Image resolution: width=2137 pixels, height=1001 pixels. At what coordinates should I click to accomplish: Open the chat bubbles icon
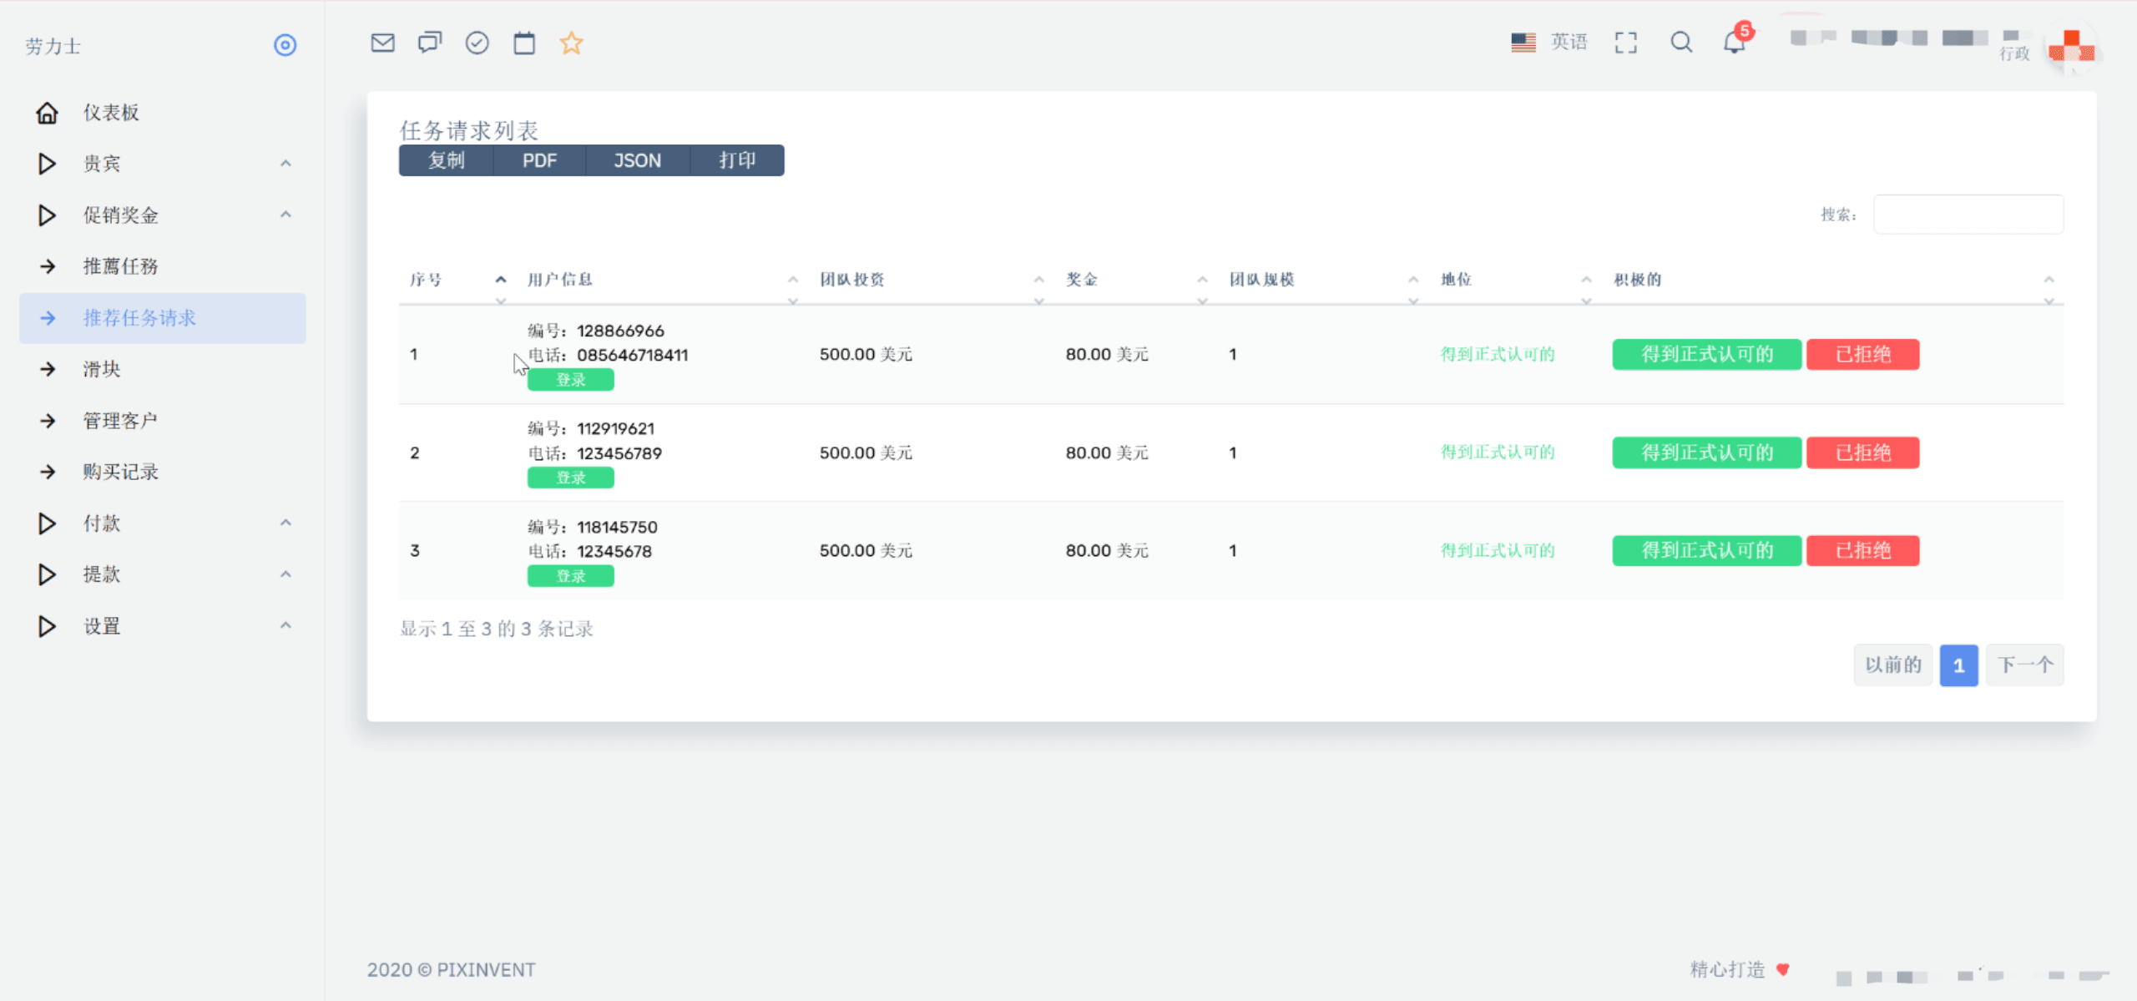click(x=430, y=43)
